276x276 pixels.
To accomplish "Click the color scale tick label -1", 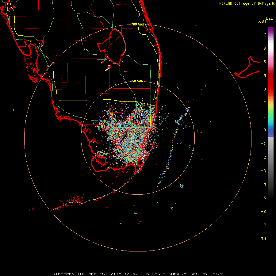I will (x=263, y=144).
